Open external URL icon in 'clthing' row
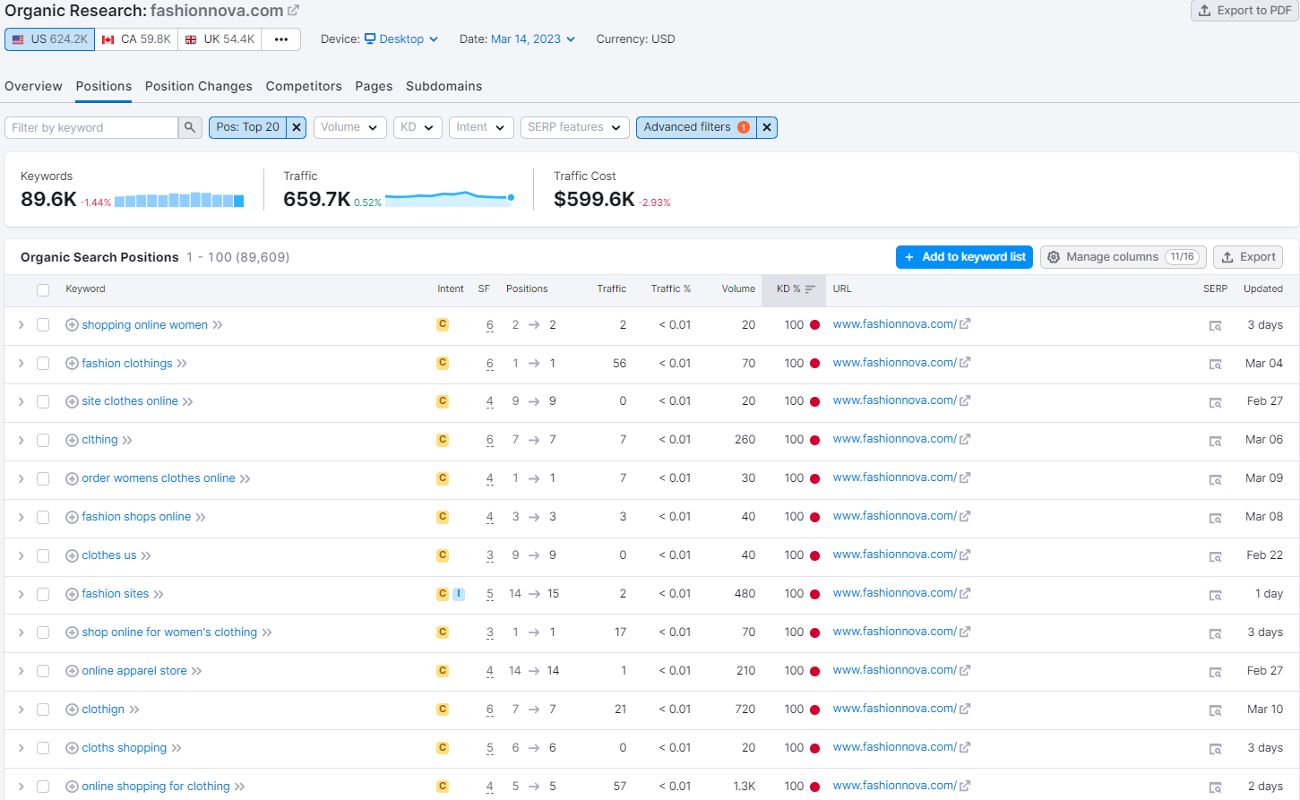 [965, 439]
